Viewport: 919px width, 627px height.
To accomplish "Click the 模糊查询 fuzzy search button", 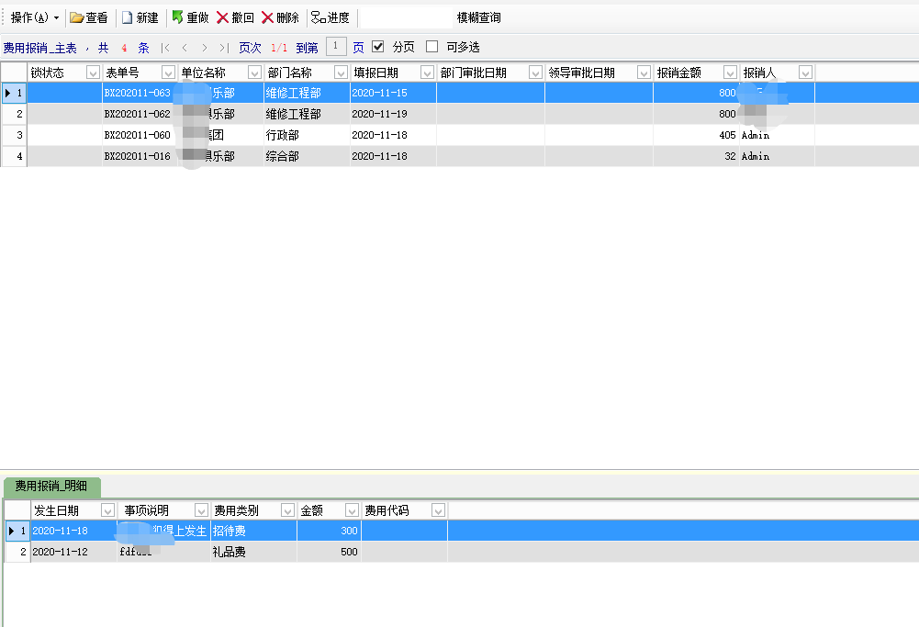I will 478,17.
